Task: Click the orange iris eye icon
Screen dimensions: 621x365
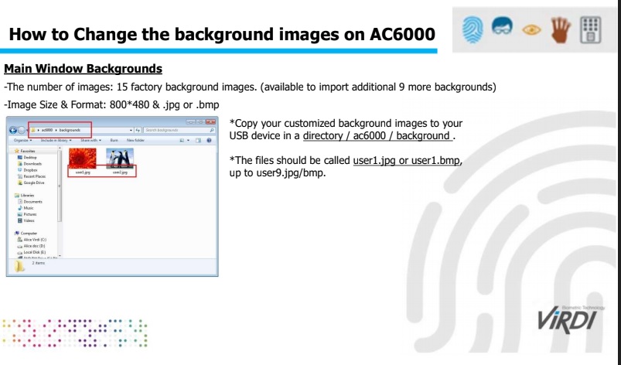Action: (x=531, y=29)
